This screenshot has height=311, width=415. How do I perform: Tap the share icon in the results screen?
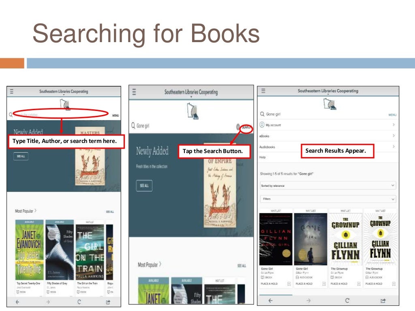point(383,300)
